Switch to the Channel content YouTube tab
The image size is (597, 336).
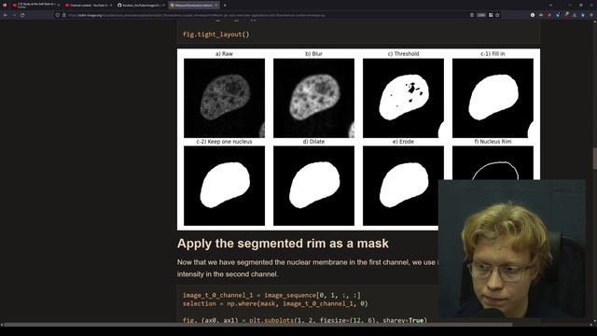coord(89,6)
